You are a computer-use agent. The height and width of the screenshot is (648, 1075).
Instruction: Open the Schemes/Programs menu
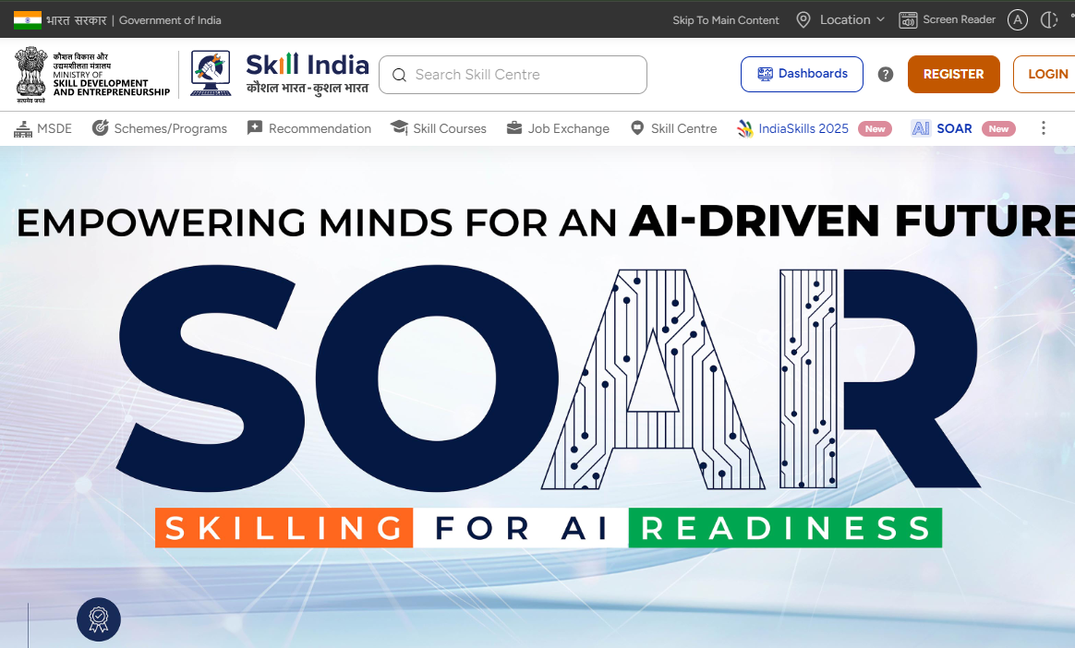[x=160, y=128]
